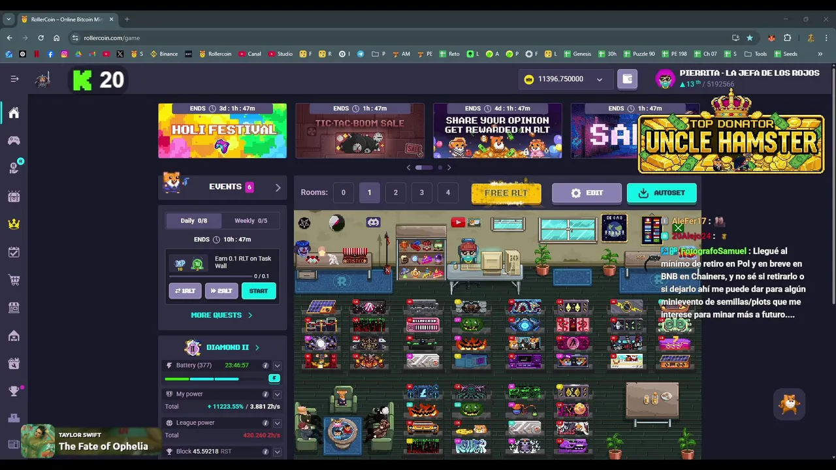Open Events panel chevron arrow
Viewport: 836px width, 470px height.
click(x=278, y=187)
